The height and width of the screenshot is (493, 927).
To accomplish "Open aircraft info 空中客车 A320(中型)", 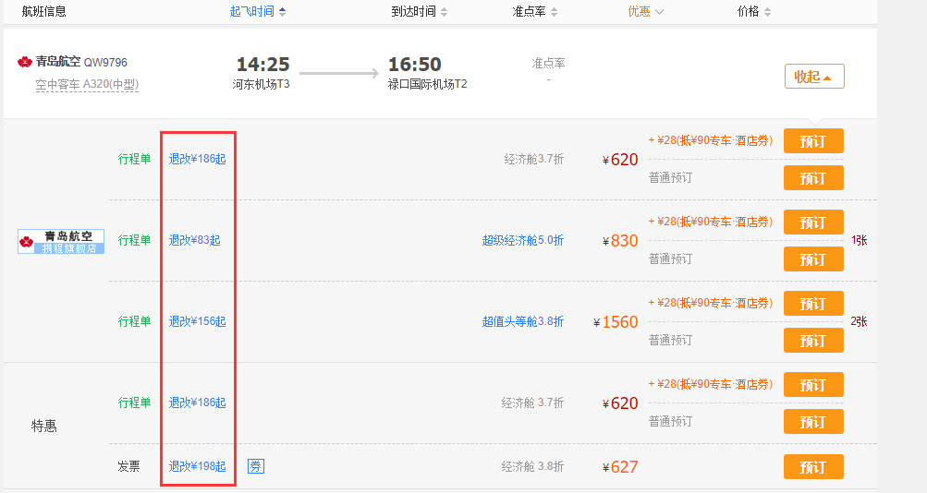I will [x=87, y=84].
